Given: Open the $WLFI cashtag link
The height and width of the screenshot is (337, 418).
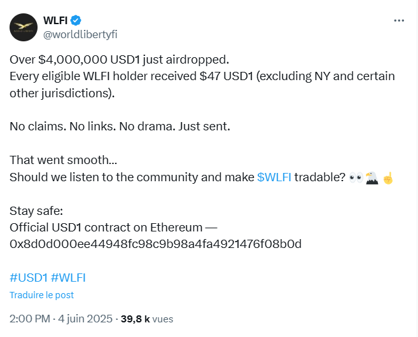Looking at the screenshot, I should 274,177.
